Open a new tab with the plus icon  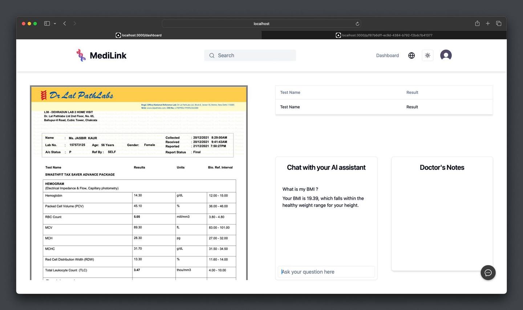(x=488, y=23)
